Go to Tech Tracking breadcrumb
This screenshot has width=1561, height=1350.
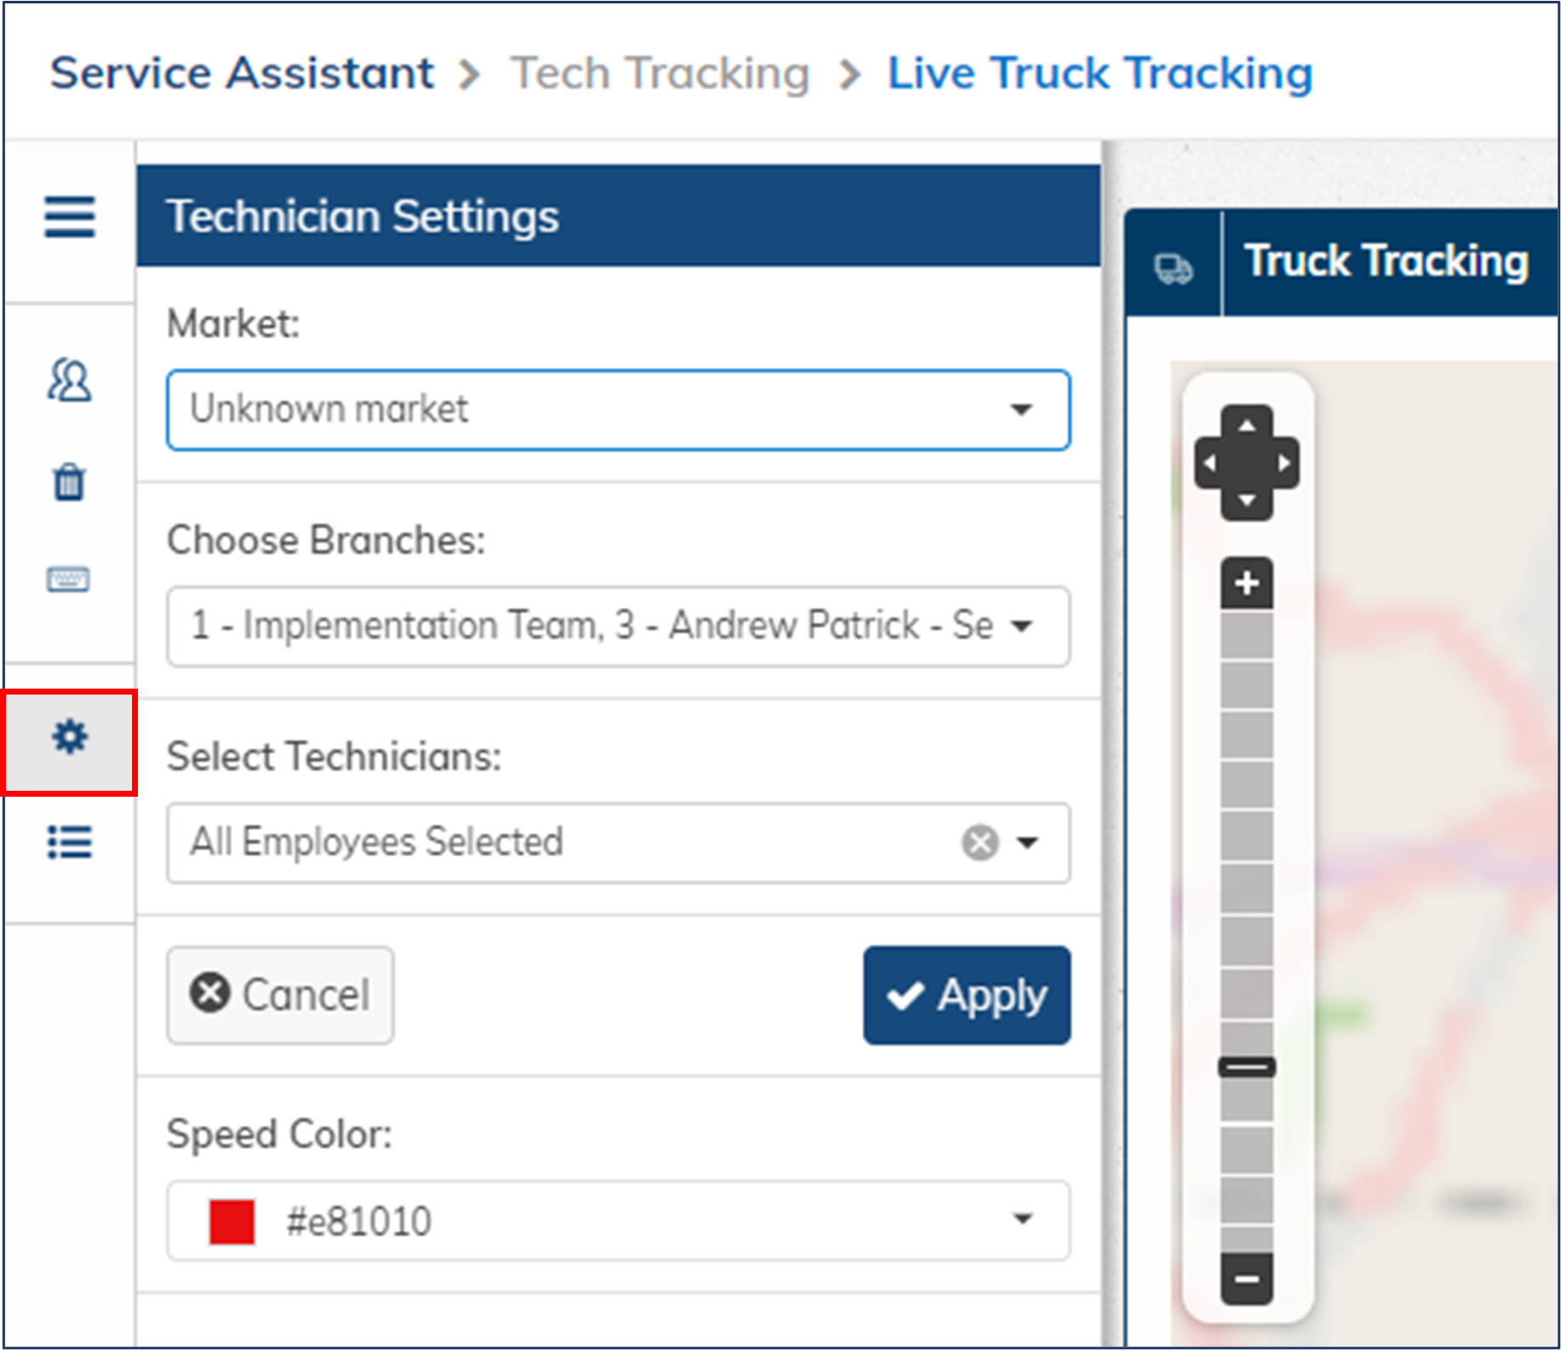660,72
